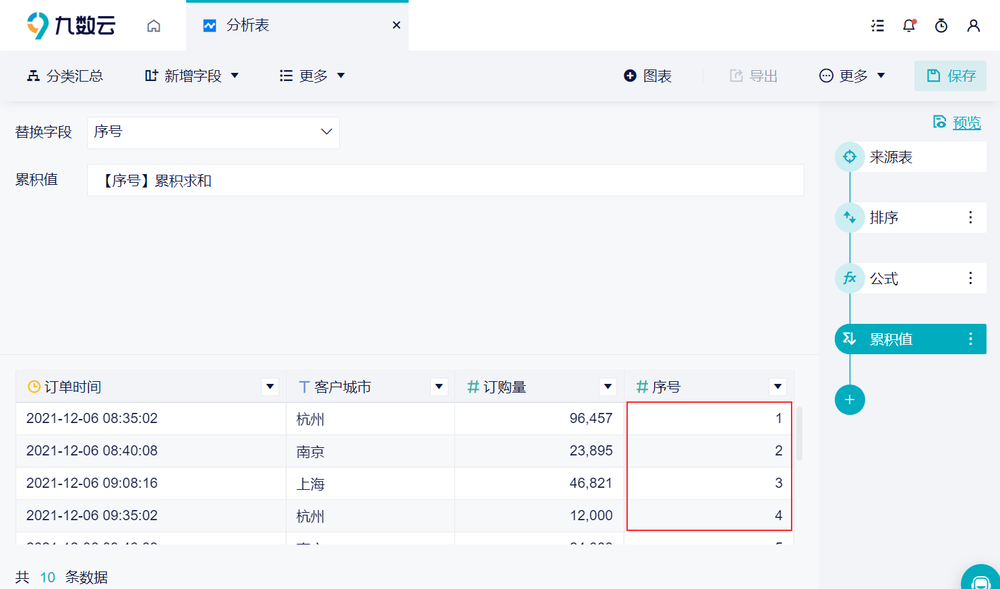Open filter dropdown of 订单时间 column

tap(270, 387)
